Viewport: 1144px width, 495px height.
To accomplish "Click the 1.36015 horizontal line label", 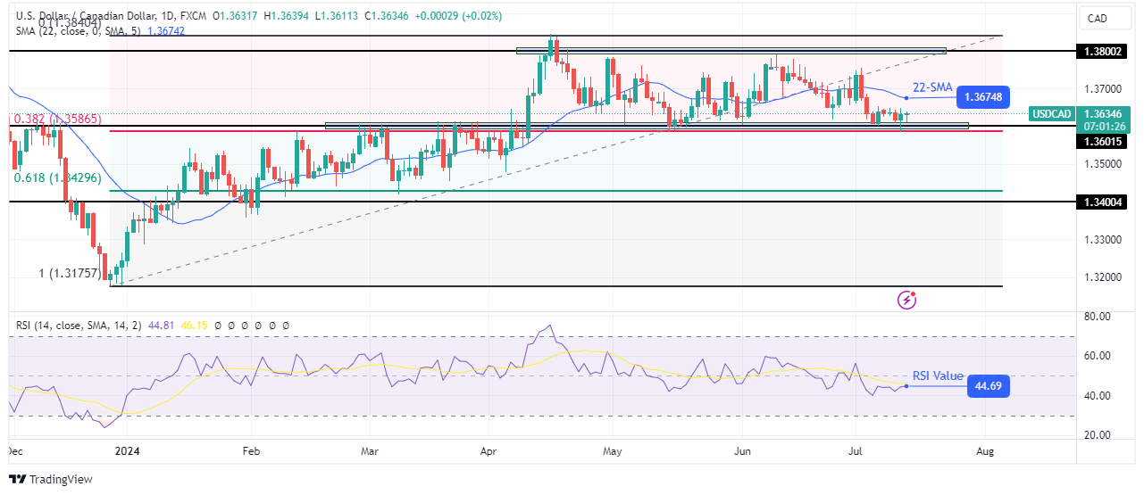I will click(x=1104, y=142).
